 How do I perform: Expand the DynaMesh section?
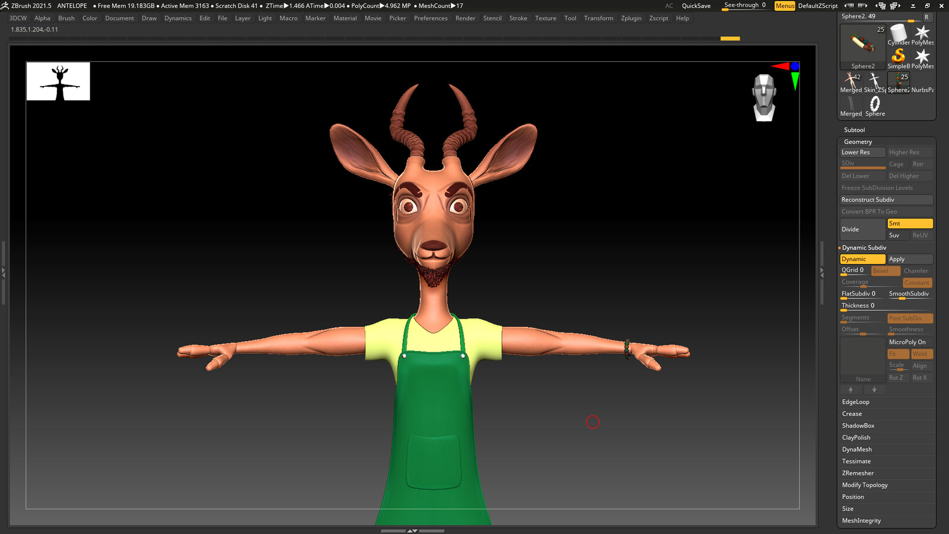click(856, 449)
